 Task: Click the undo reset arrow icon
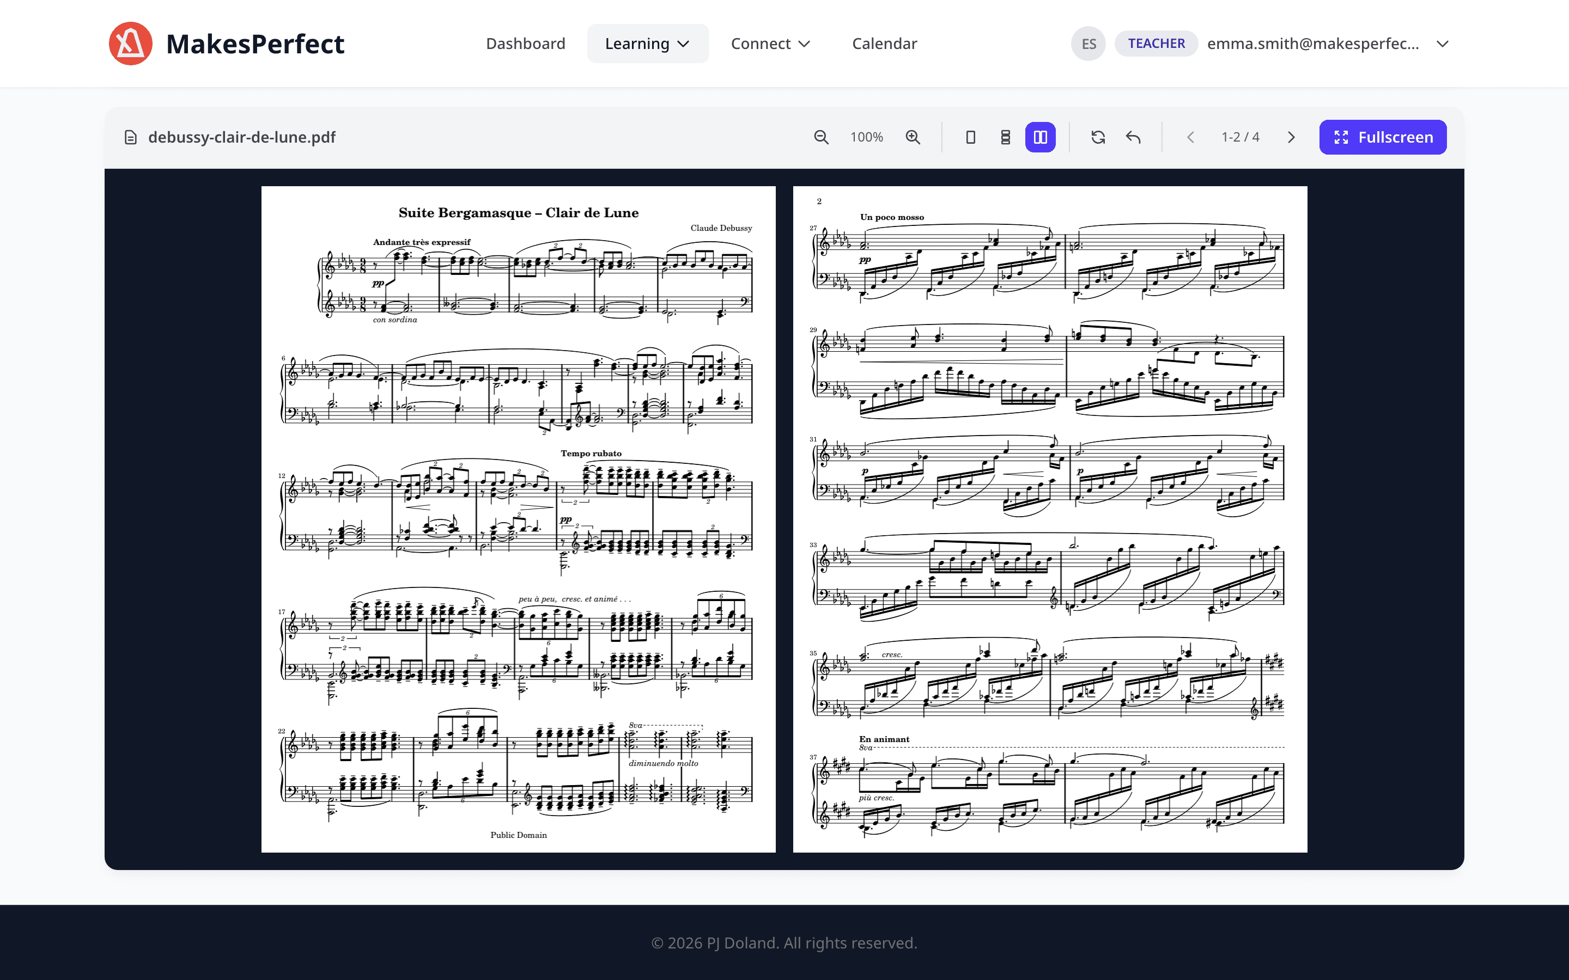(x=1133, y=137)
